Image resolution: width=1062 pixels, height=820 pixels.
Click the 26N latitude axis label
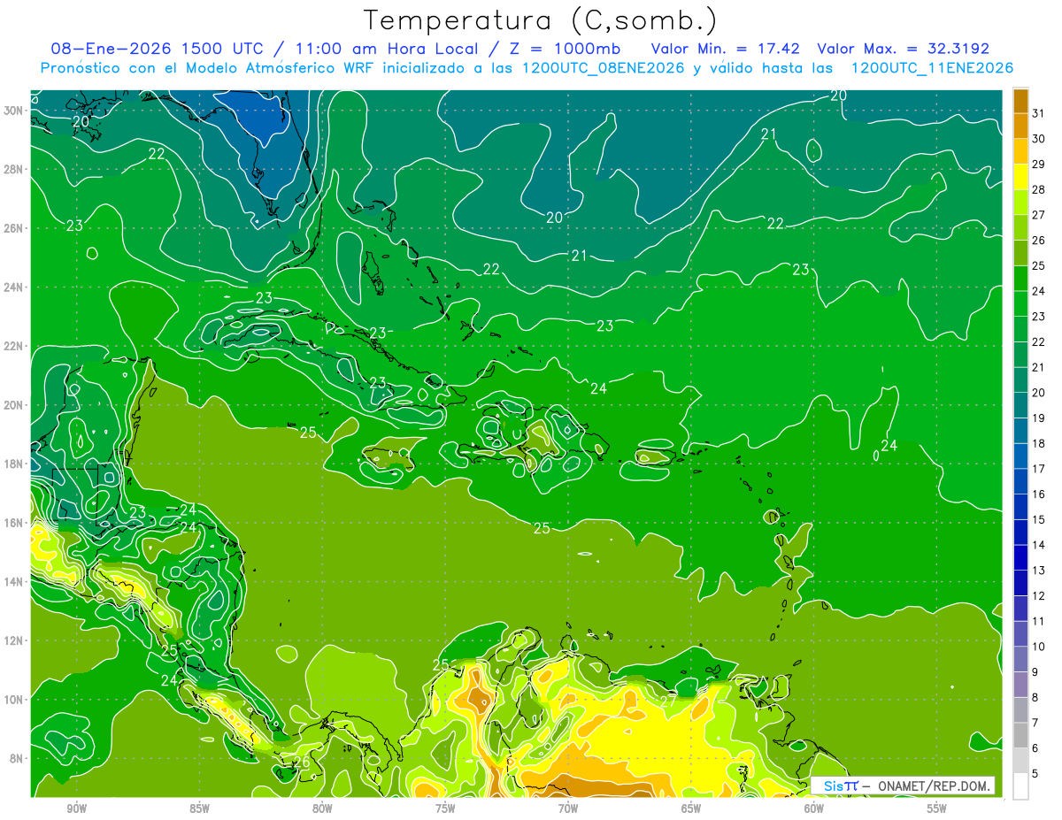point(12,228)
